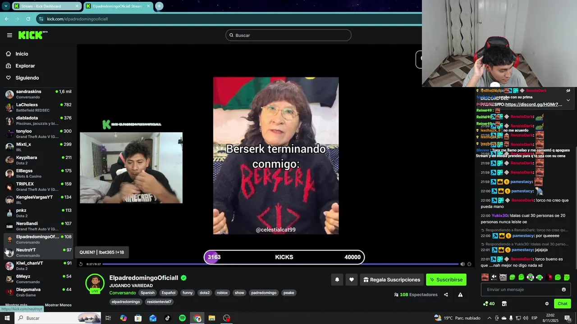Open a new browser tab
Viewport: 577px width, 324px height.
(159, 6)
